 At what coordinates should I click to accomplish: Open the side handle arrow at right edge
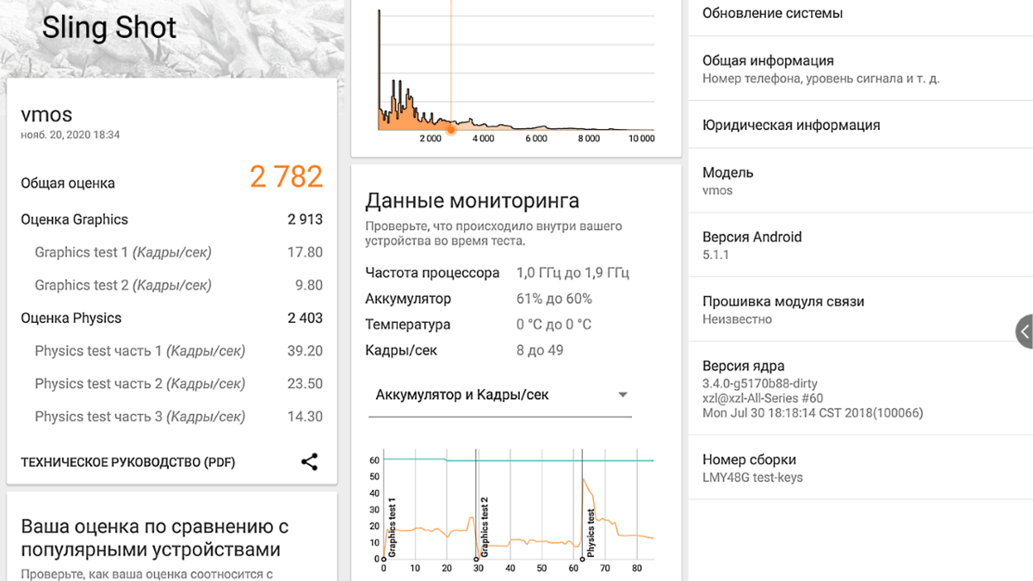click(1024, 331)
